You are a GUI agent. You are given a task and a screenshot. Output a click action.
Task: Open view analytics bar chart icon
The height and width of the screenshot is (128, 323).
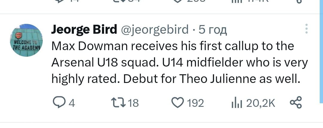tap(236, 103)
